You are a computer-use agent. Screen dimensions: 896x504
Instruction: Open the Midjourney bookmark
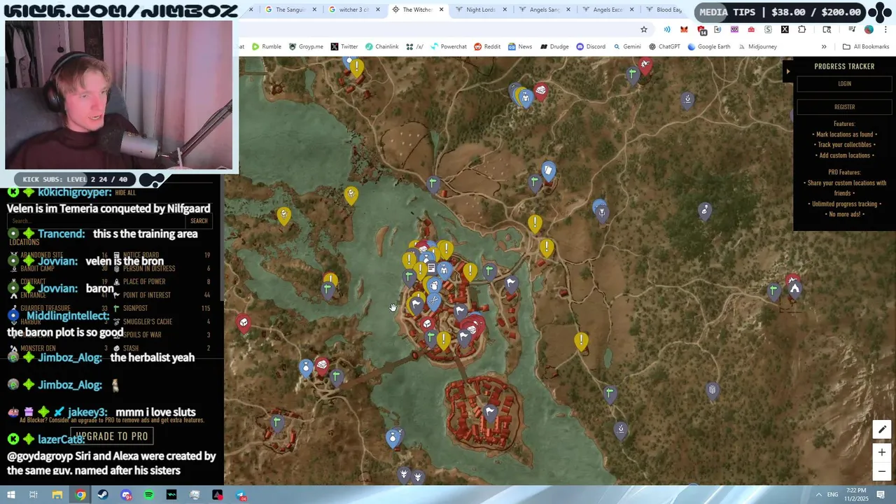757,47
